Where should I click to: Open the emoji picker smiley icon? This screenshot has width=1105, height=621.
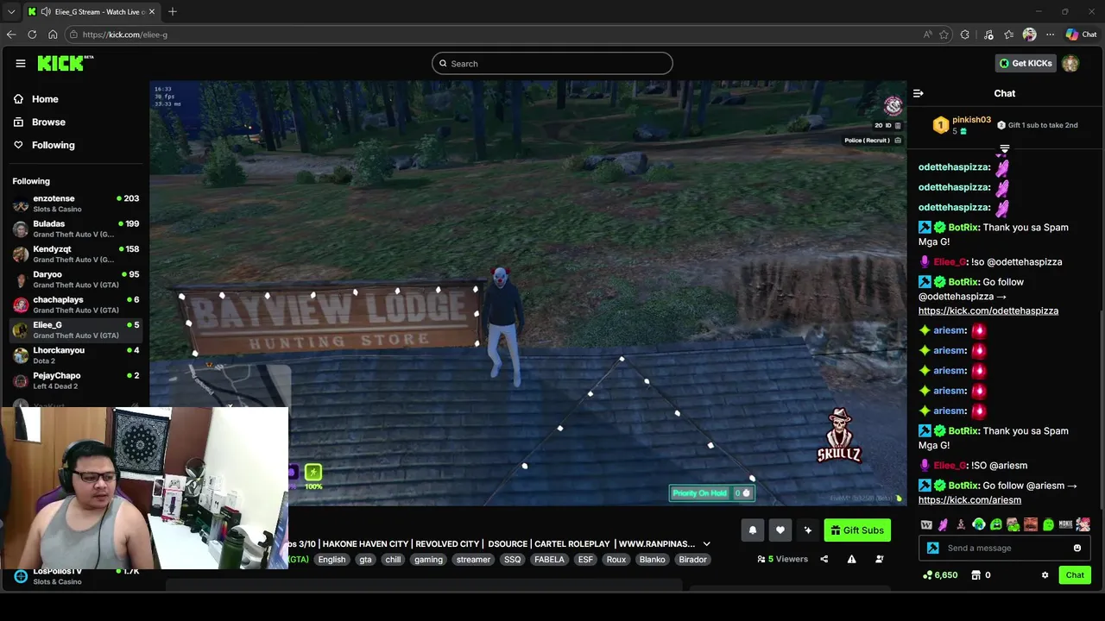pos(1077,548)
